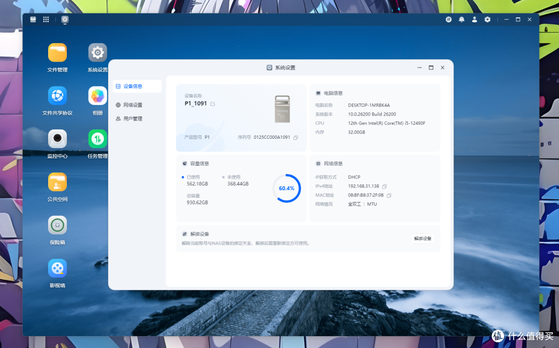Close the 系统设置 window
This screenshot has height=348, width=559.
click(x=443, y=68)
